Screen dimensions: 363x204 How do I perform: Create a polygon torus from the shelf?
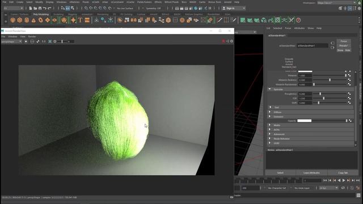40,20
